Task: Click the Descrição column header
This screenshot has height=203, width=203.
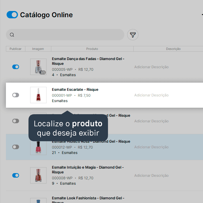Action: pyautogui.click(x=173, y=49)
